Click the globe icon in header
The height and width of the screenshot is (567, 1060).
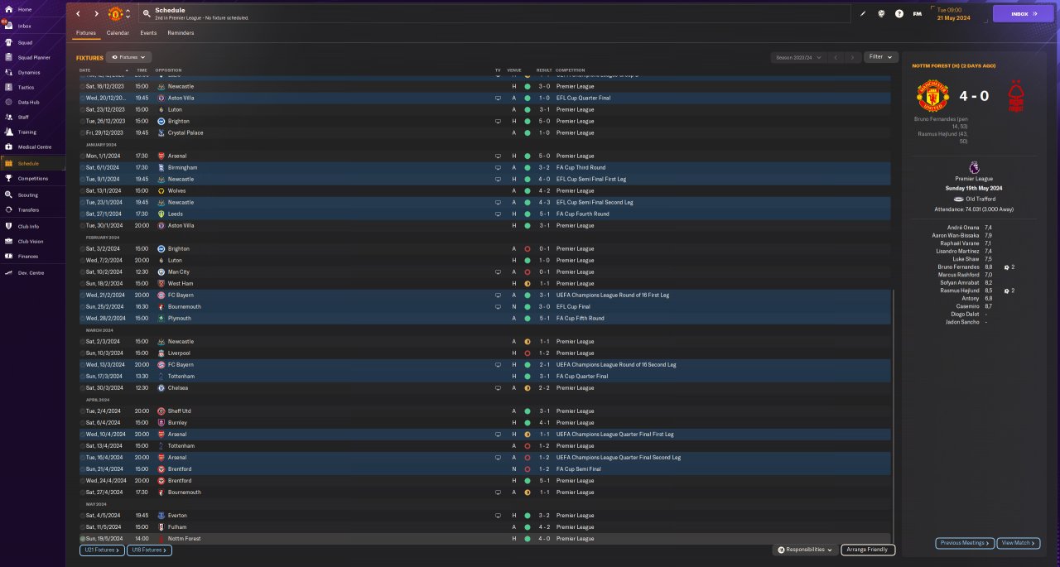pos(881,13)
